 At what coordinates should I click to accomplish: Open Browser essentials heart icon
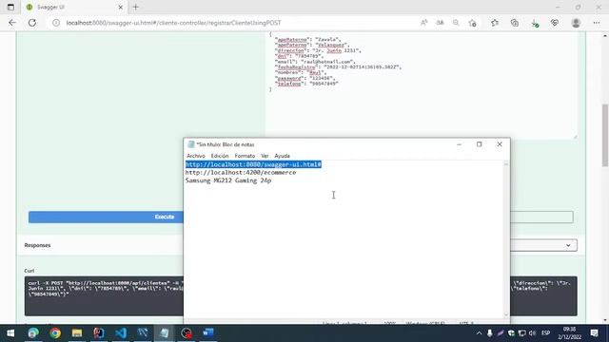tap(555, 23)
